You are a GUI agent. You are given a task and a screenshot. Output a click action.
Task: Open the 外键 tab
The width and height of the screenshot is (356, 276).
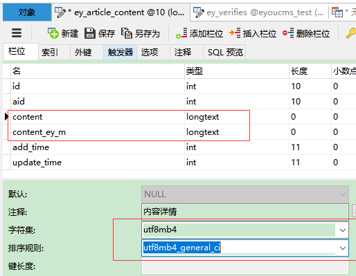pos(87,53)
